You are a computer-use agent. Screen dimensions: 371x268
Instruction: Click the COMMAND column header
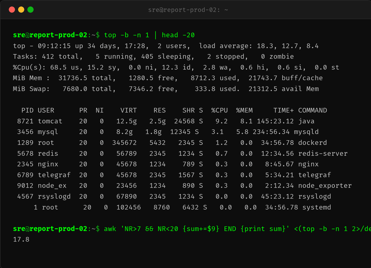(313, 110)
